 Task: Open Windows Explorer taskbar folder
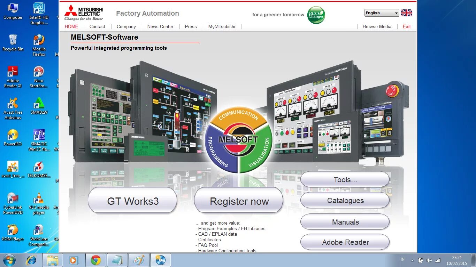click(x=53, y=260)
